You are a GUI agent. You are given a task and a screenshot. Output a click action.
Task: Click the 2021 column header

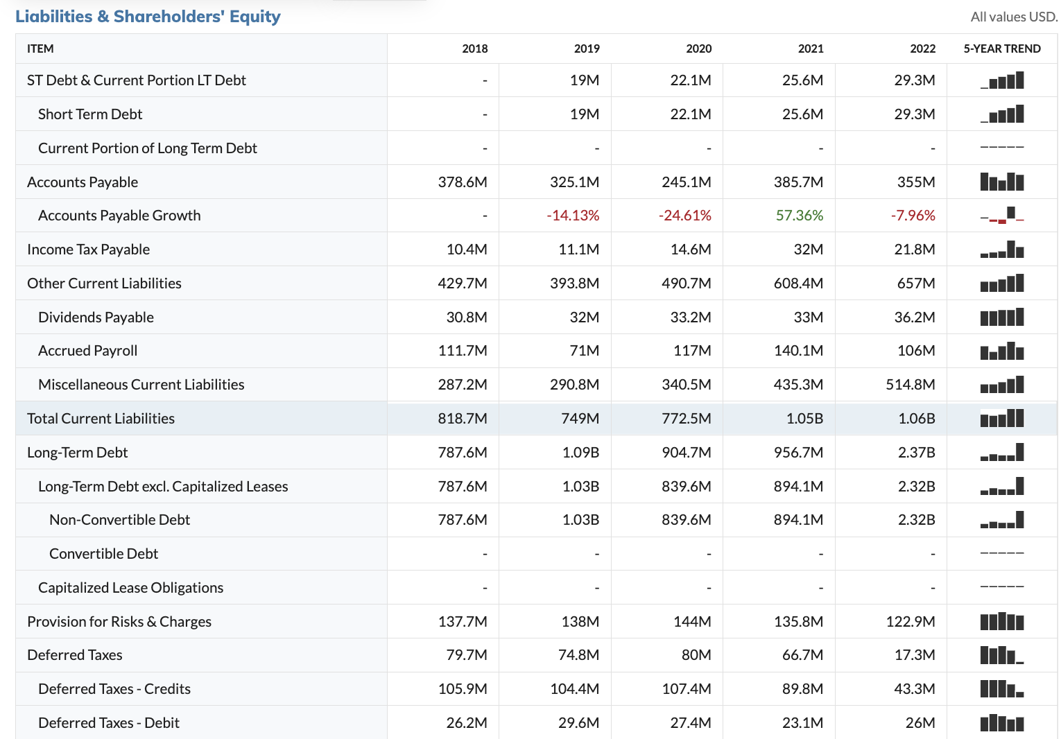[811, 49]
